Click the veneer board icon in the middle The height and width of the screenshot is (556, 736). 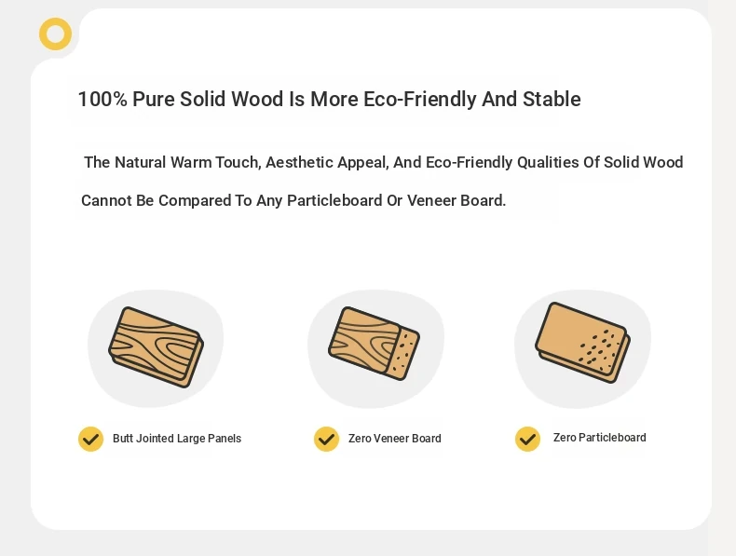[x=375, y=344]
